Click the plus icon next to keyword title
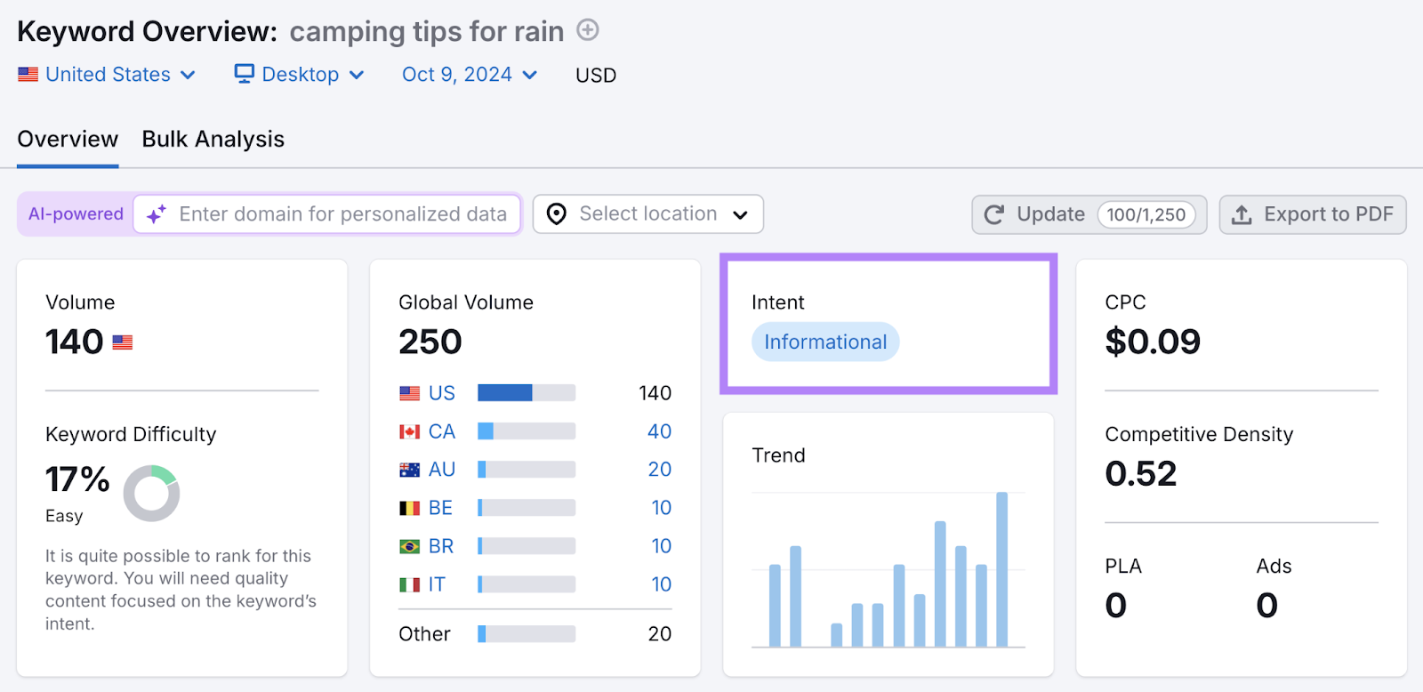 pyautogui.click(x=587, y=29)
